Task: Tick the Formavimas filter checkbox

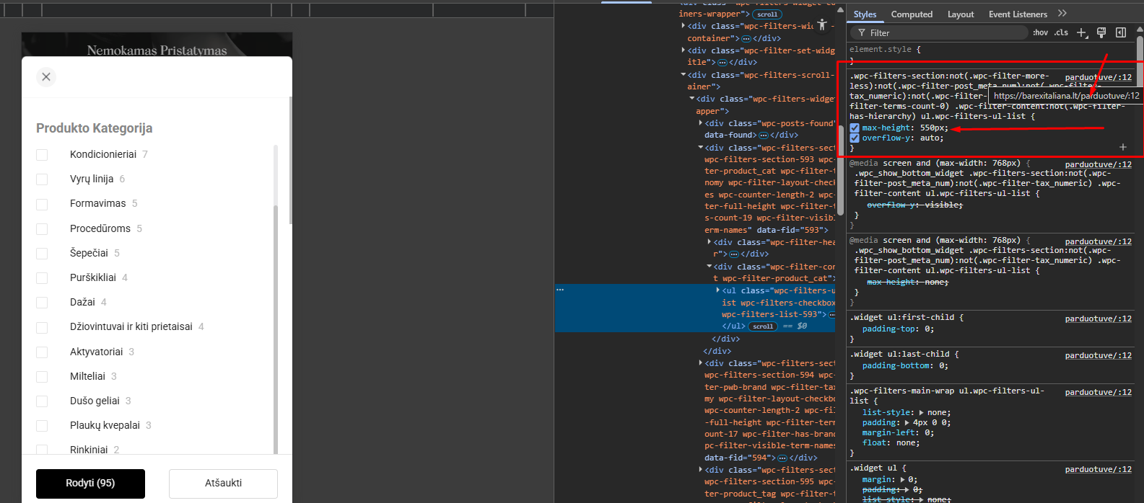Action: tap(42, 204)
